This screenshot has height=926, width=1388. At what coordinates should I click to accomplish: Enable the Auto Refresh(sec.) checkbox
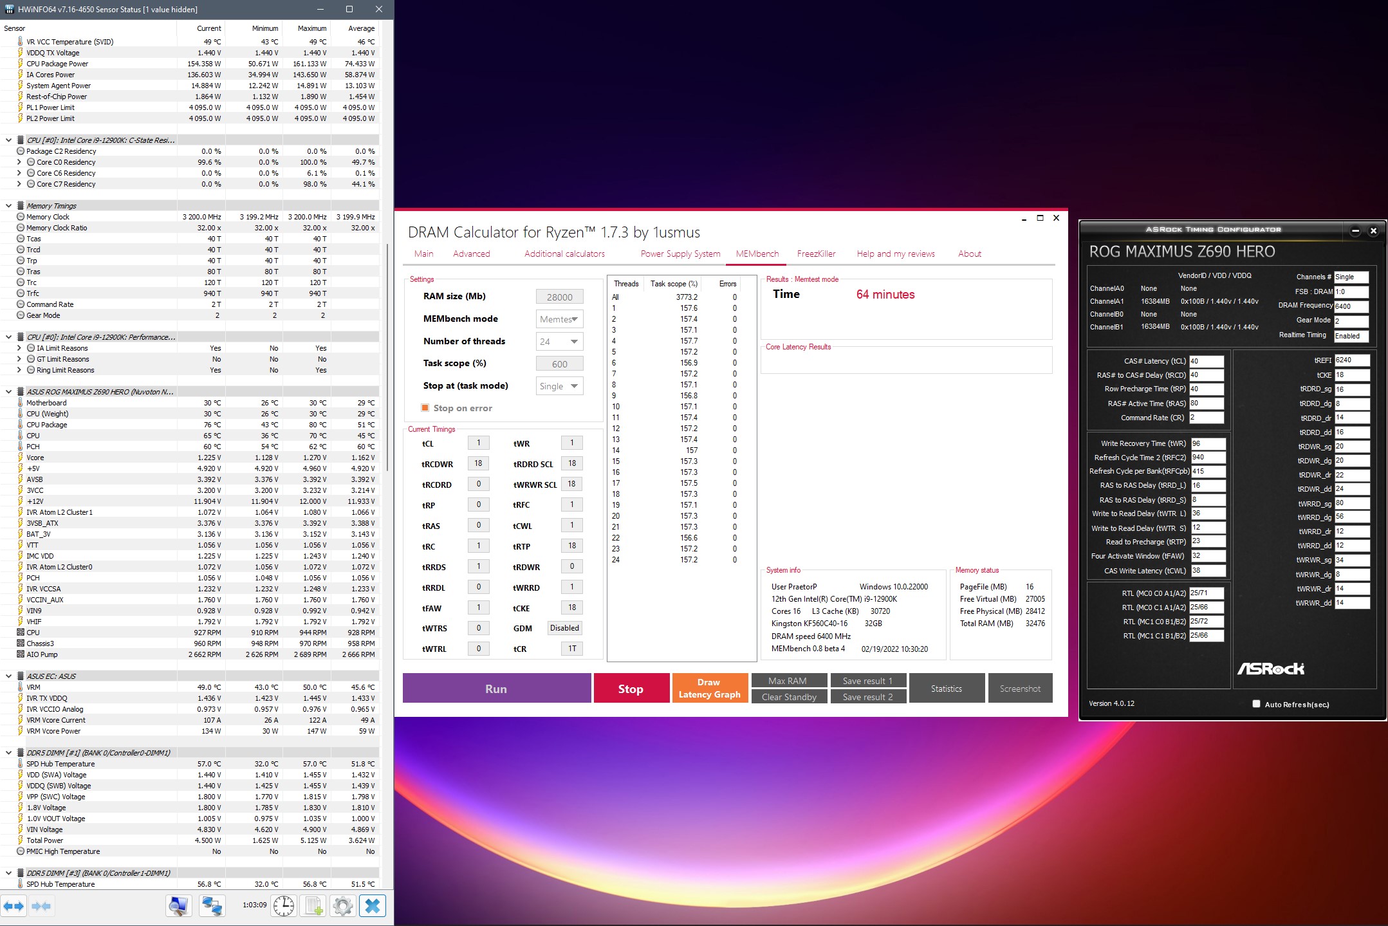tap(1256, 704)
